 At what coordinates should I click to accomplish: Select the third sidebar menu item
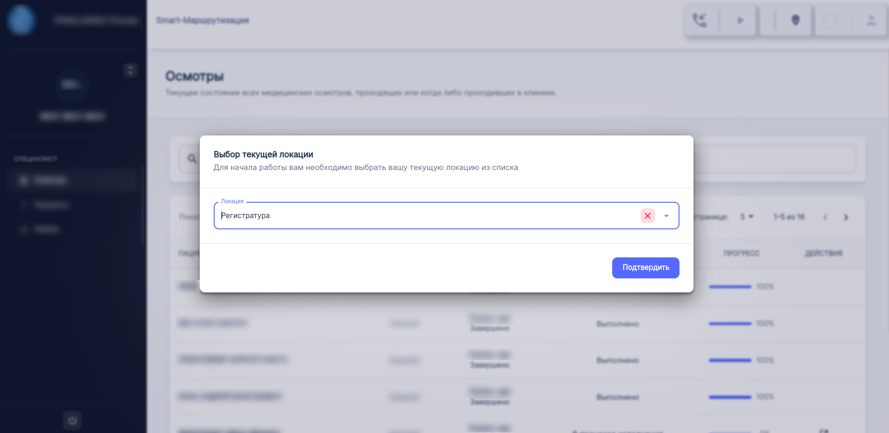click(x=46, y=229)
